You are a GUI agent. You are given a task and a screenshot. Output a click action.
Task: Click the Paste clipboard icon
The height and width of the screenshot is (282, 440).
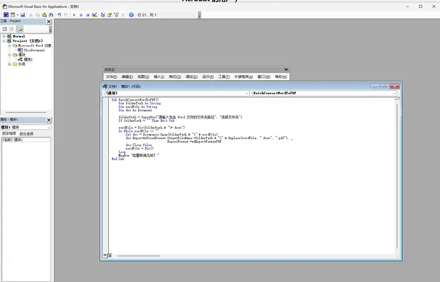(x=44, y=15)
